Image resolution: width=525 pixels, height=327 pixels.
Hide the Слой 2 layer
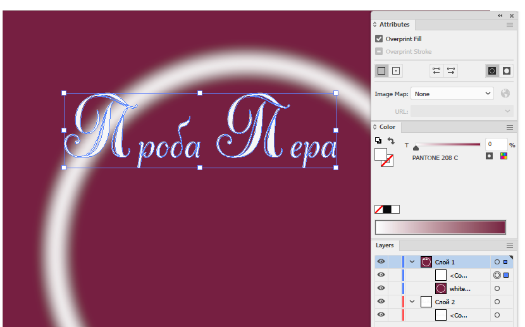[x=381, y=301]
